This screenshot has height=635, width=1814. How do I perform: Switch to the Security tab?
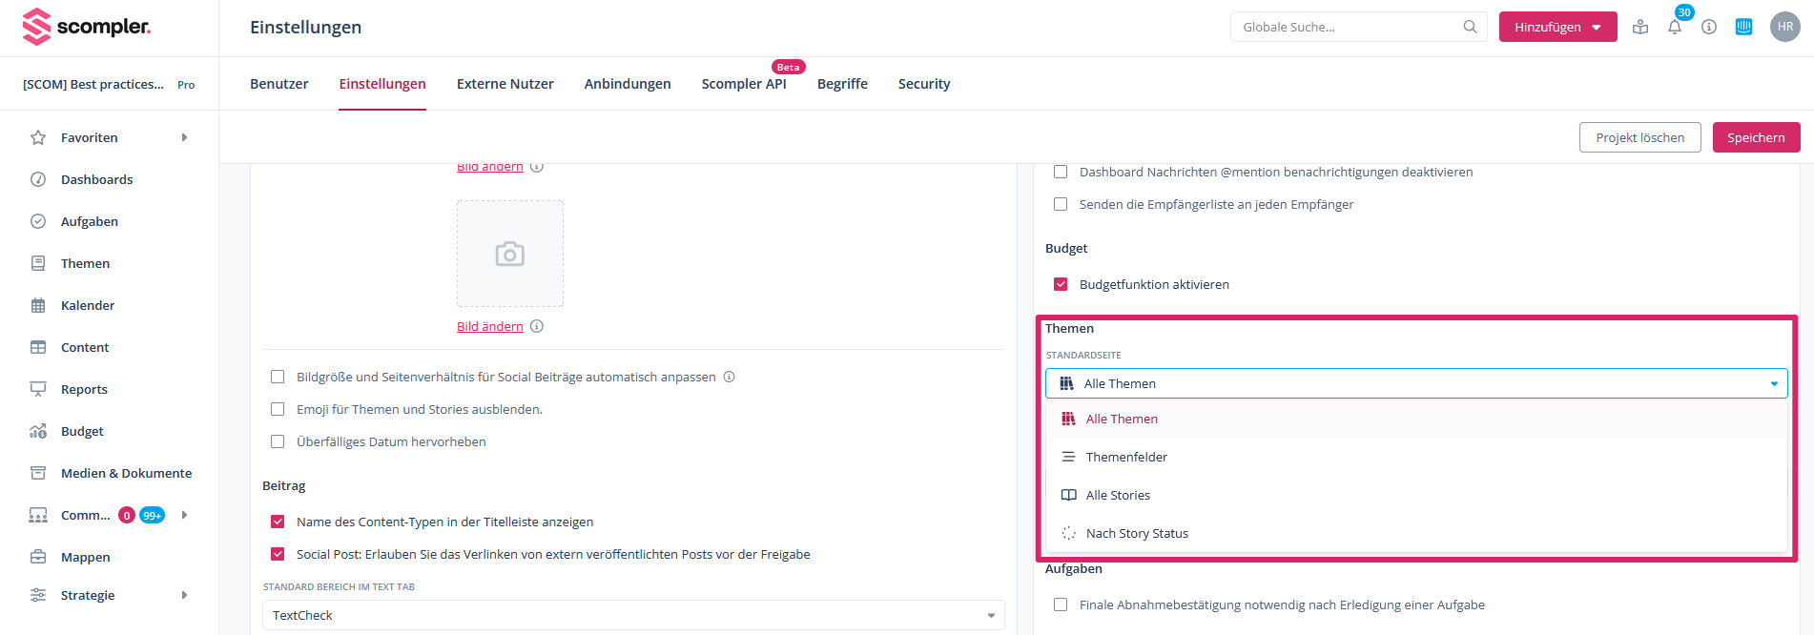coord(923,84)
